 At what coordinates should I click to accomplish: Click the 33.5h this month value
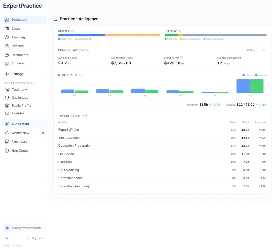204,105
